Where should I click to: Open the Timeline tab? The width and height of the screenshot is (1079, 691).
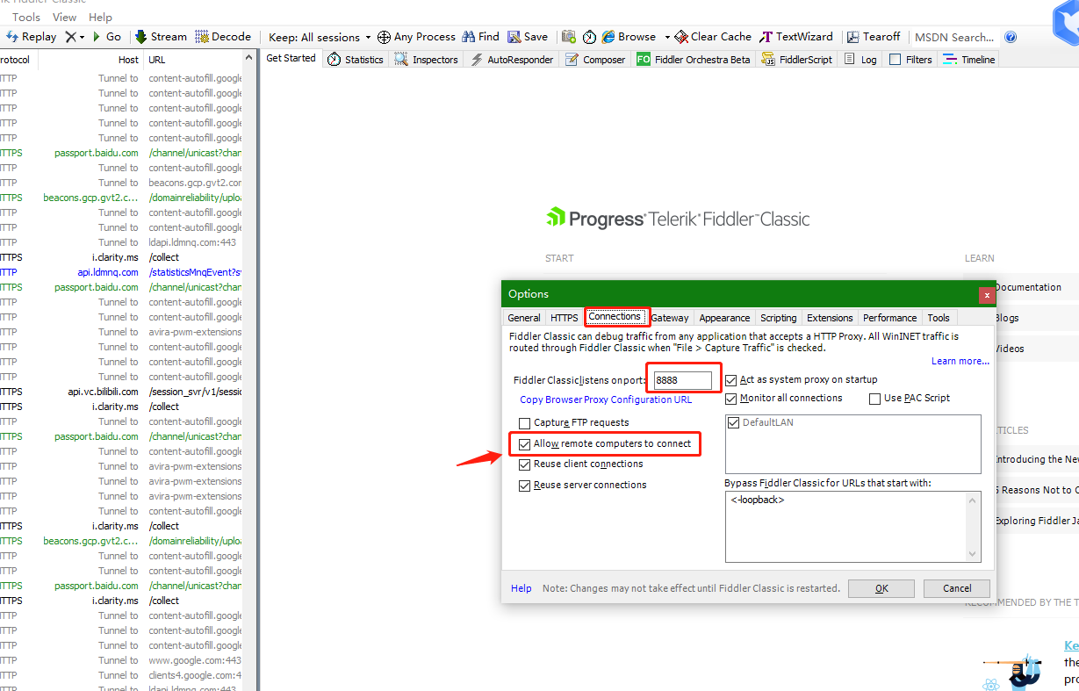[x=968, y=60]
